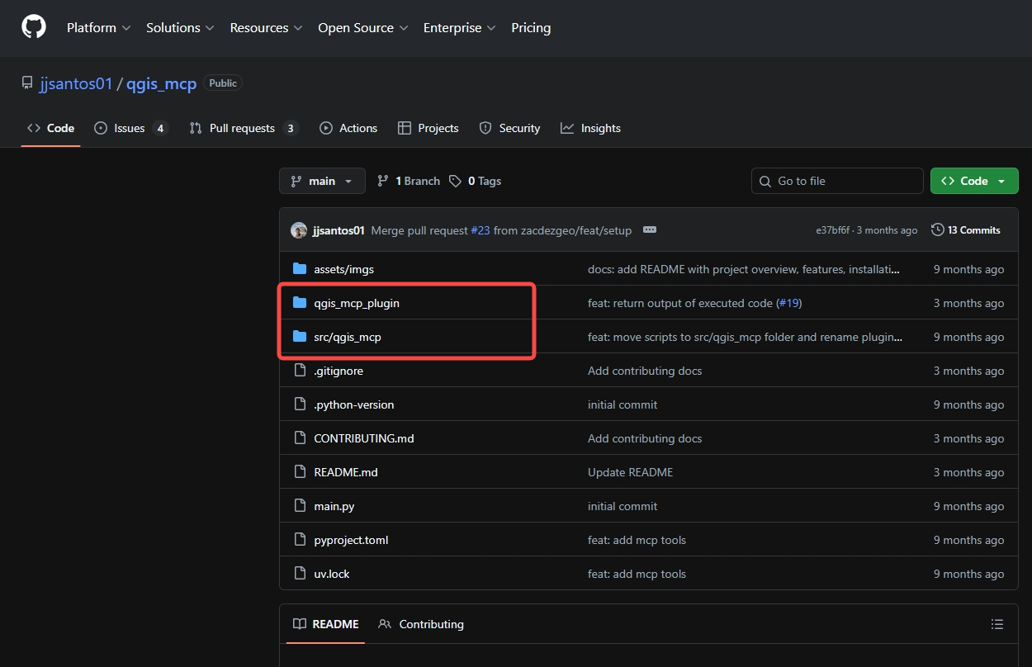Open the qgis_mcp repository link

[x=161, y=83]
